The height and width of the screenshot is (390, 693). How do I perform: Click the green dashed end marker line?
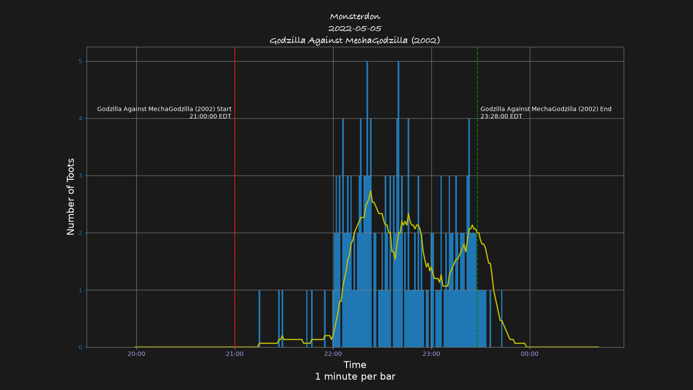pyautogui.click(x=477, y=197)
